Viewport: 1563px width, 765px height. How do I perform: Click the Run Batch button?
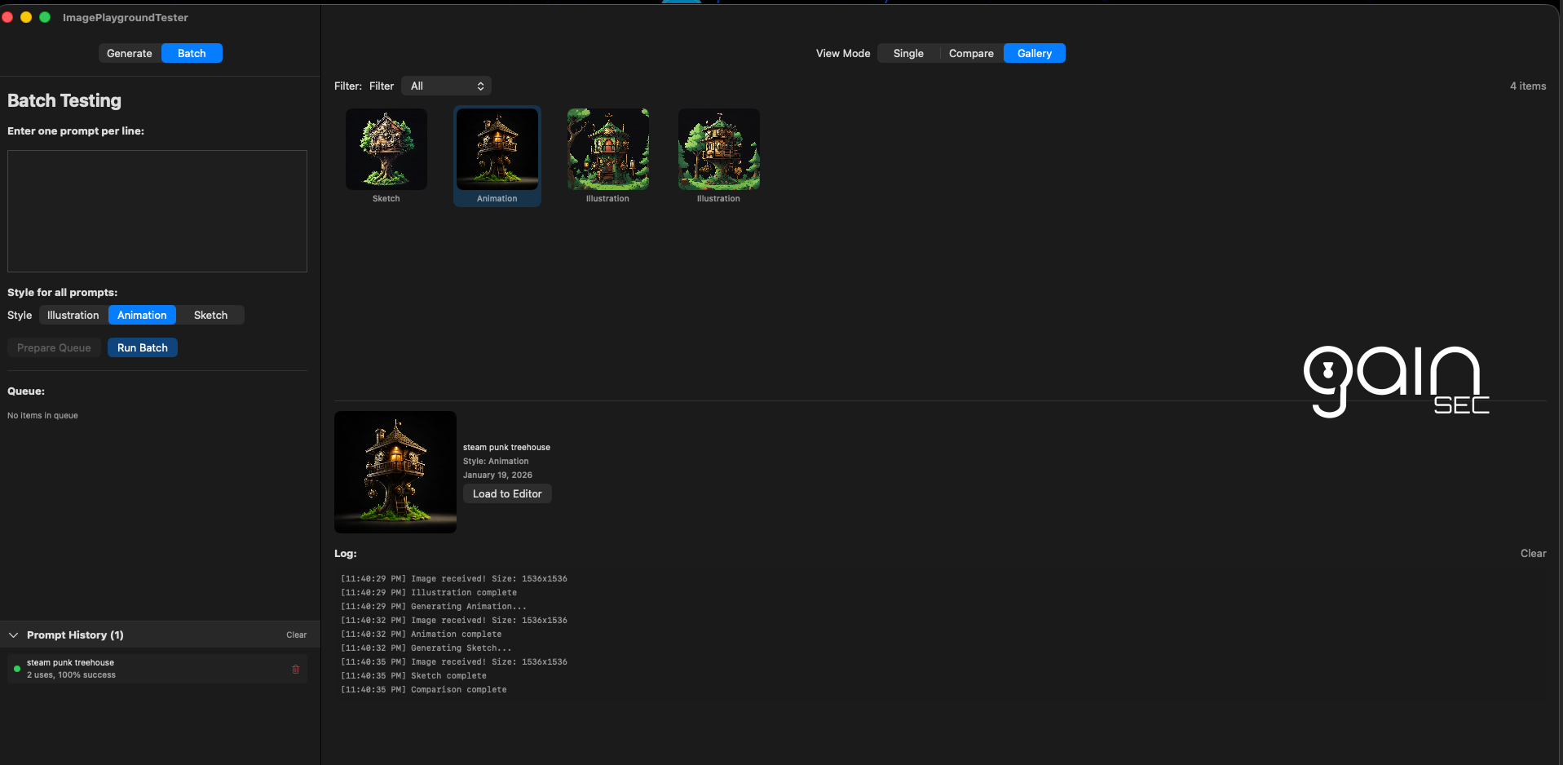click(x=143, y=347)
